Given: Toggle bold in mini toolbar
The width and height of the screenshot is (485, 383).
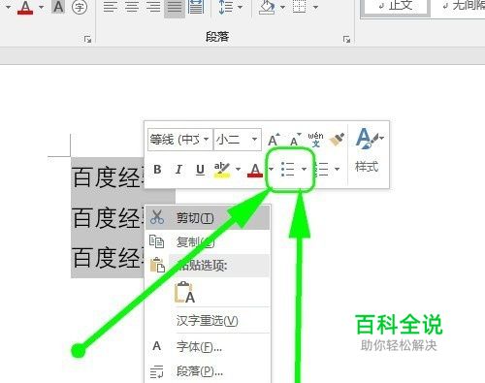Looking at the screenshot, I should tap(157, 170).
